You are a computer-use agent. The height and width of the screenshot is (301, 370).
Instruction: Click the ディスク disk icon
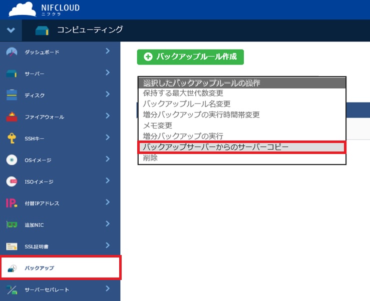[12, 95]
